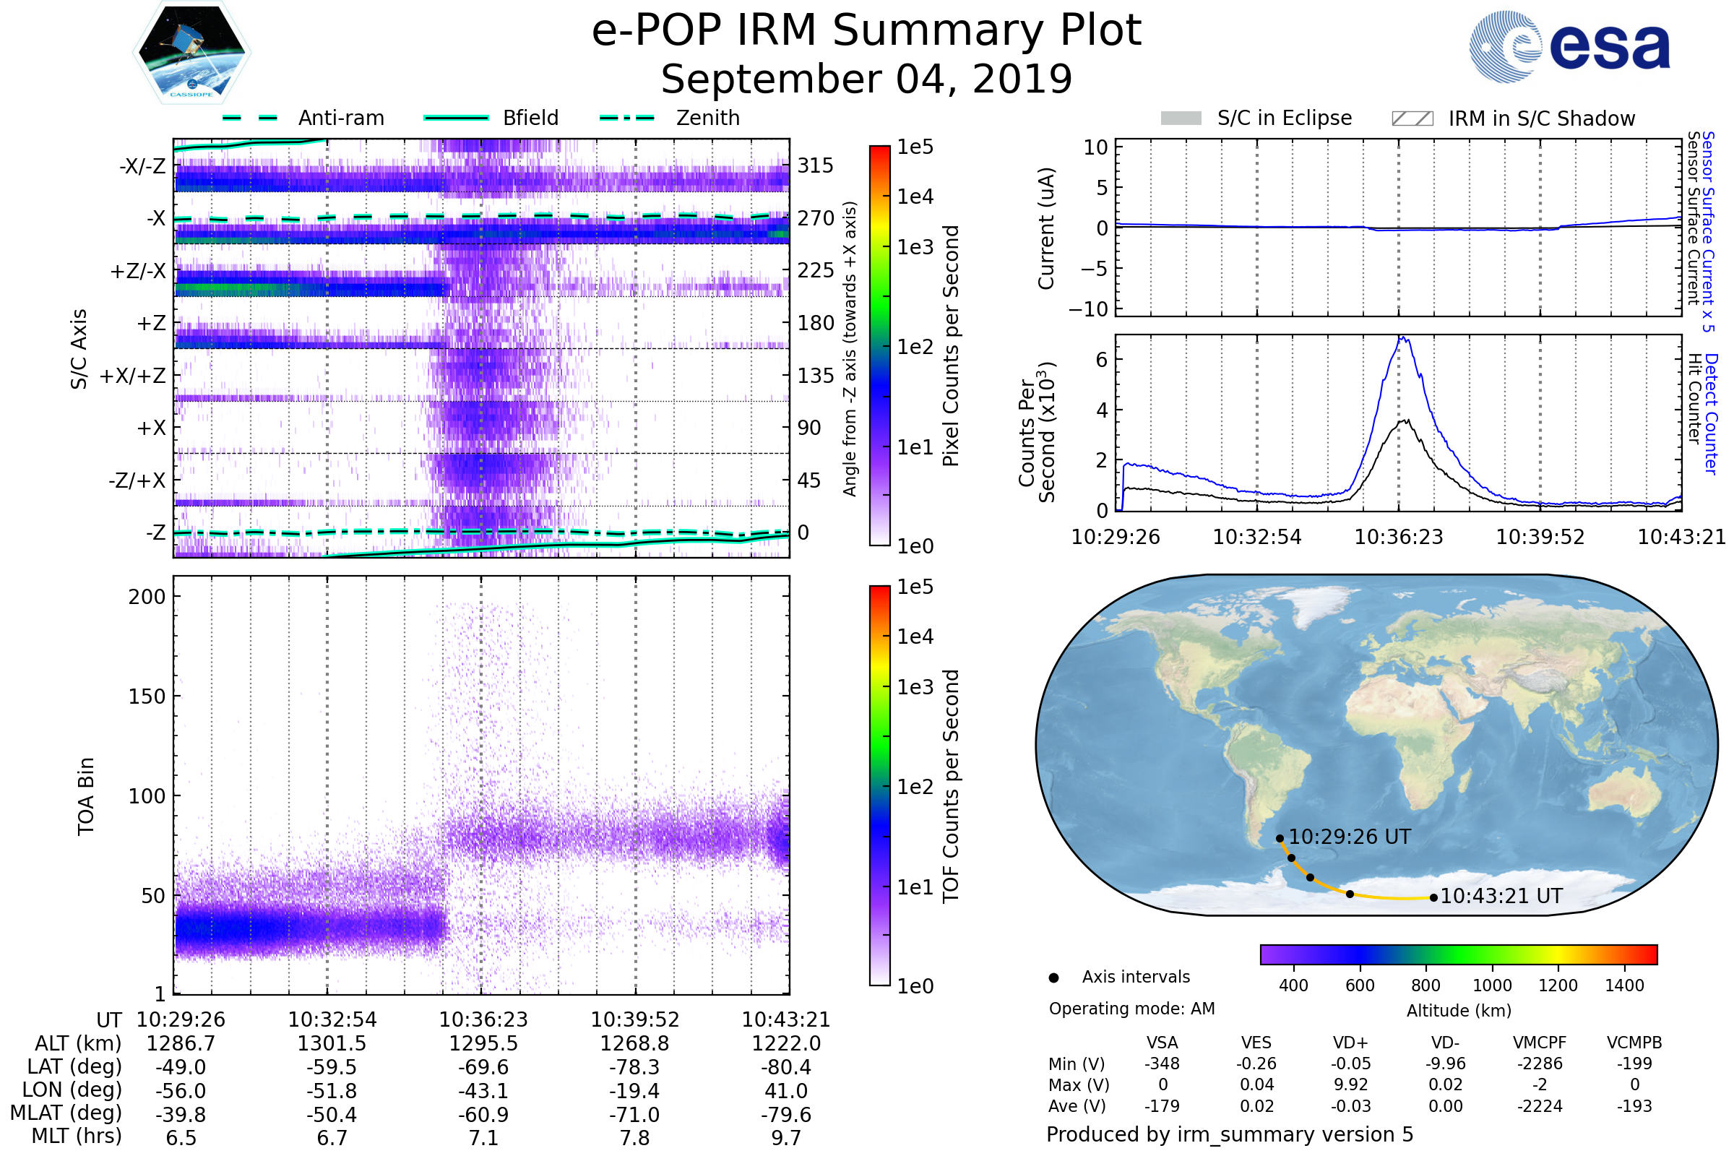The width and height of the screenshot is (1734, 1156).
Task: Click the S/C in Eclipse gray legend patch
Action: [x=1181, y=118]
